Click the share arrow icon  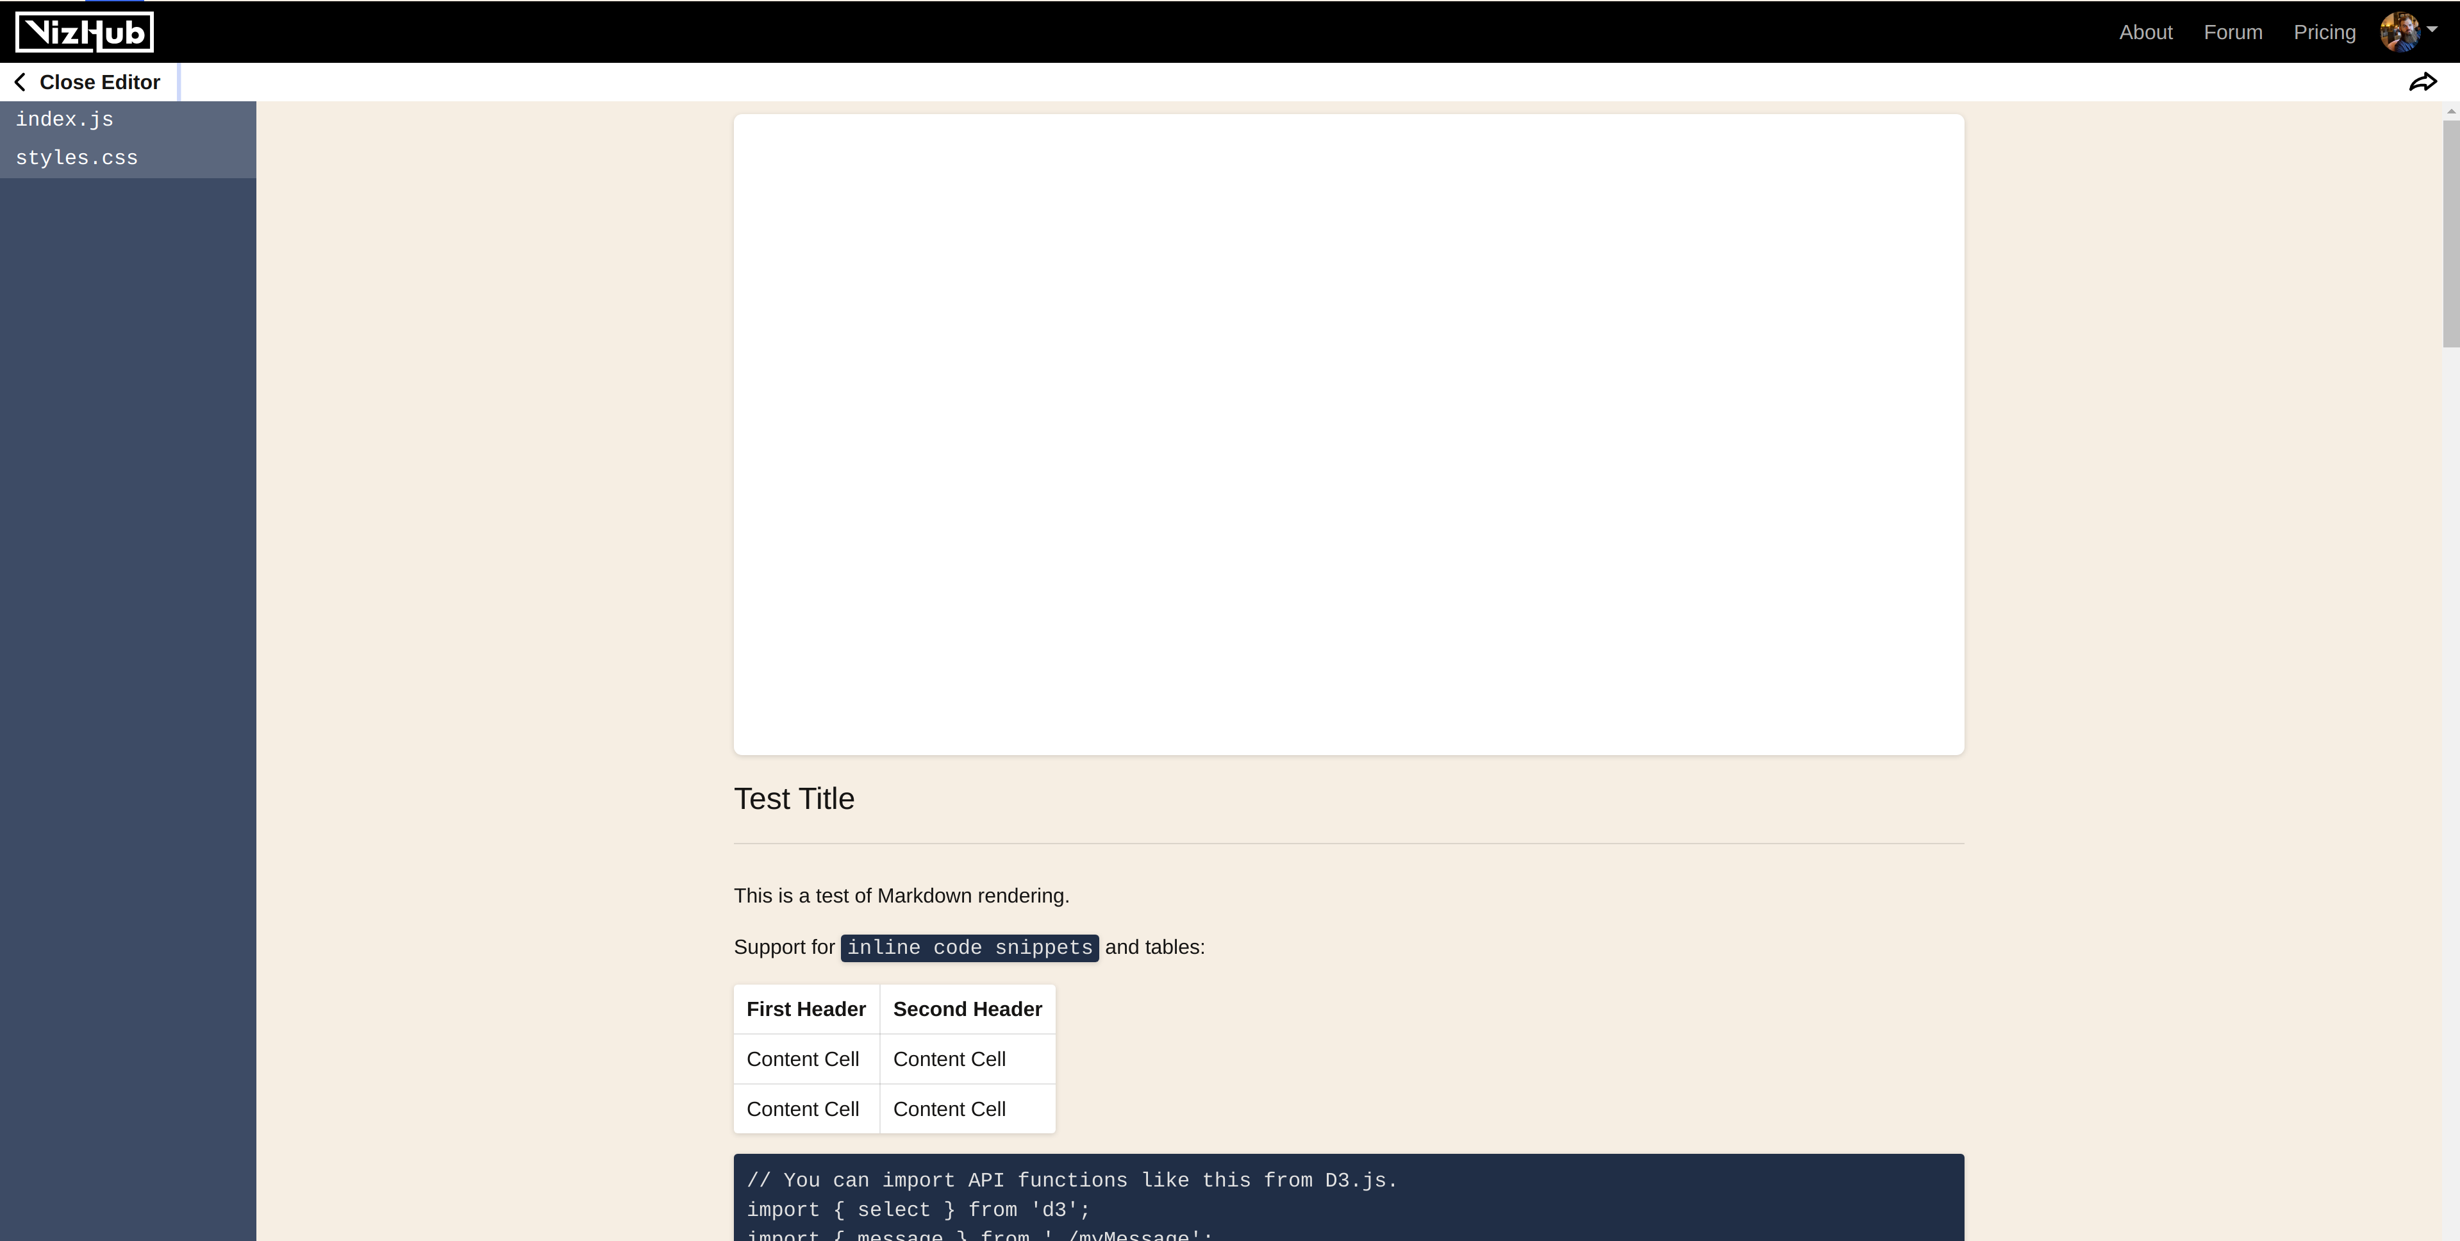2423,82
